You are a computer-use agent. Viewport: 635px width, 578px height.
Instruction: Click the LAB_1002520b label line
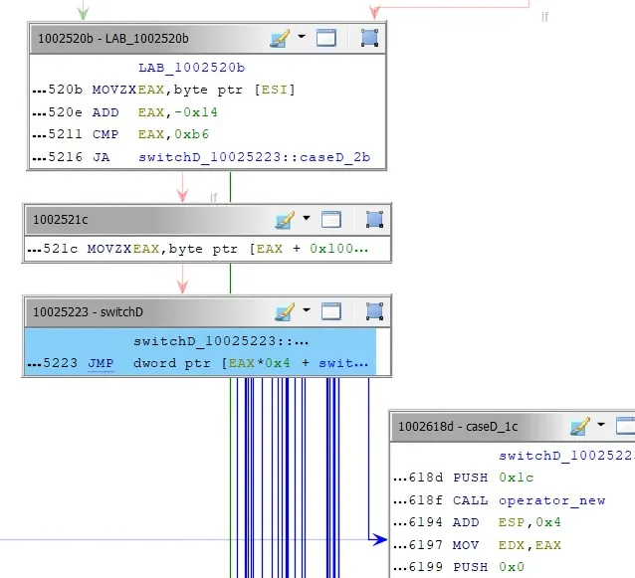pos(191,68)
